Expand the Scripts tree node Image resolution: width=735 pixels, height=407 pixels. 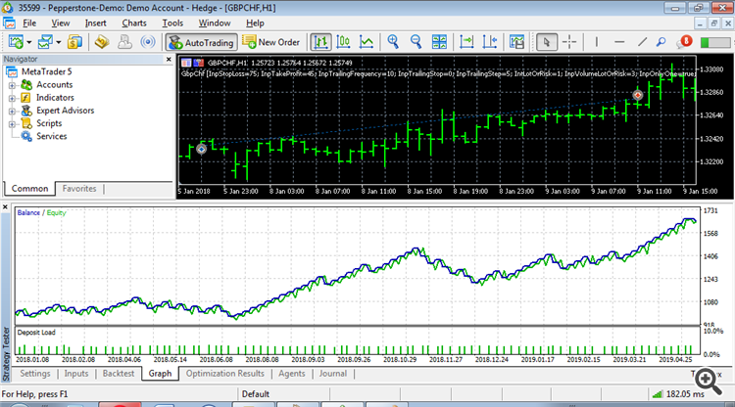12,124
